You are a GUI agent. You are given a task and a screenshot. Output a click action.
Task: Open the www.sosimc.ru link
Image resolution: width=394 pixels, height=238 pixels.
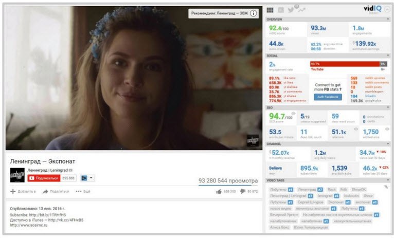tap(29, 225)
